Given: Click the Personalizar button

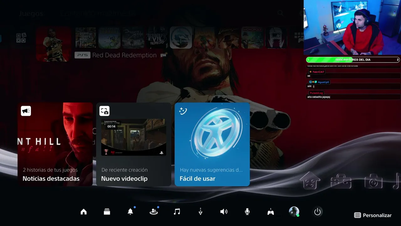Looking at the screenshot, I should pos(373,215).
